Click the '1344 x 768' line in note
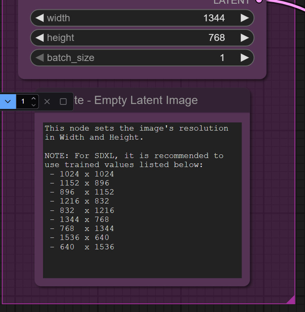 [x=85, y=219]
